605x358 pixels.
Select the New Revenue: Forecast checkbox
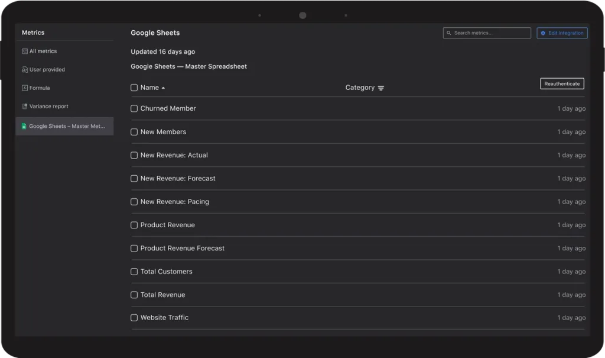pyautogui.click(x=134, y=178)
